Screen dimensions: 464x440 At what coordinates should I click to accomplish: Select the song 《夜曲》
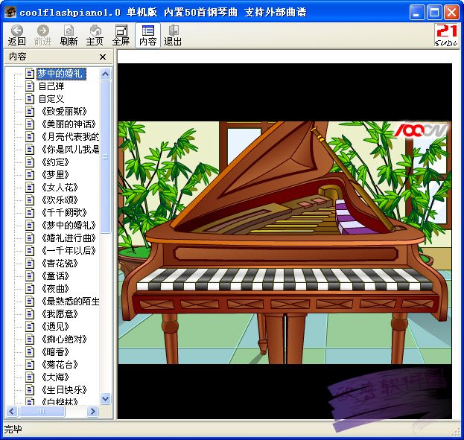[x=55, y=289]
